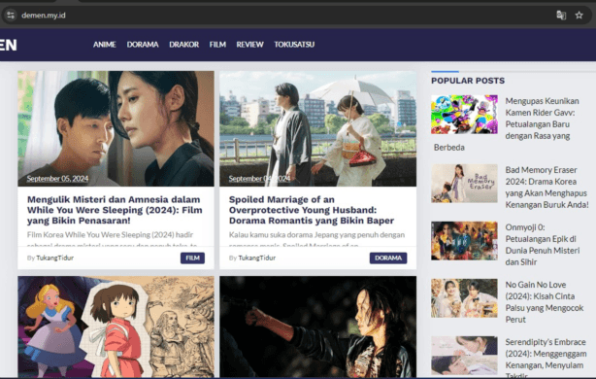Screen dimensions: 596x379
Task: Click the translate page icon
Action: (x=561, y=16)
